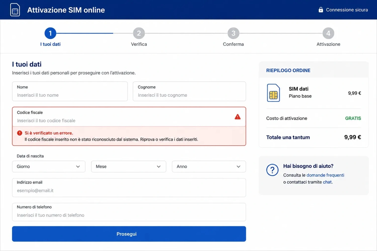Go to step 4 Attivazione circle
This screenshot has height=251, width=377.
(x=328, y=33)
